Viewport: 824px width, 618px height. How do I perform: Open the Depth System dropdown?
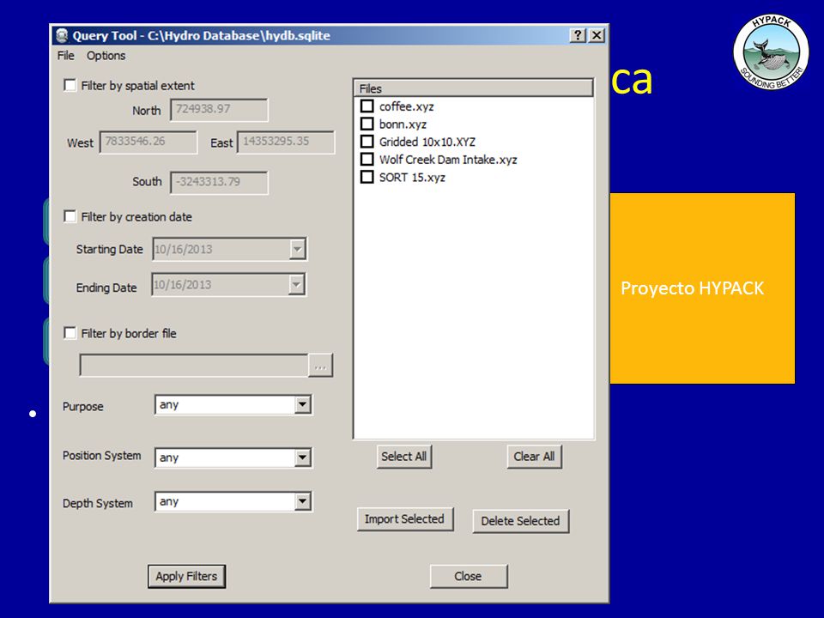(x=302, y=501)
